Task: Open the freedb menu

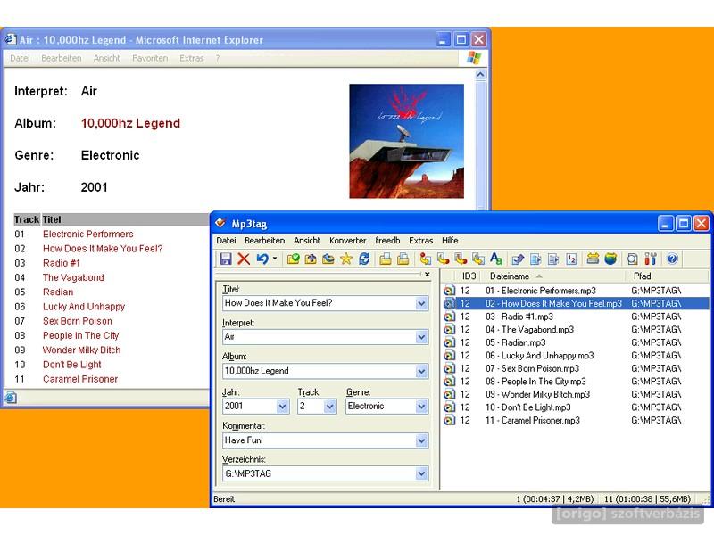Action: pyautogui.click(x=387, y=240)
